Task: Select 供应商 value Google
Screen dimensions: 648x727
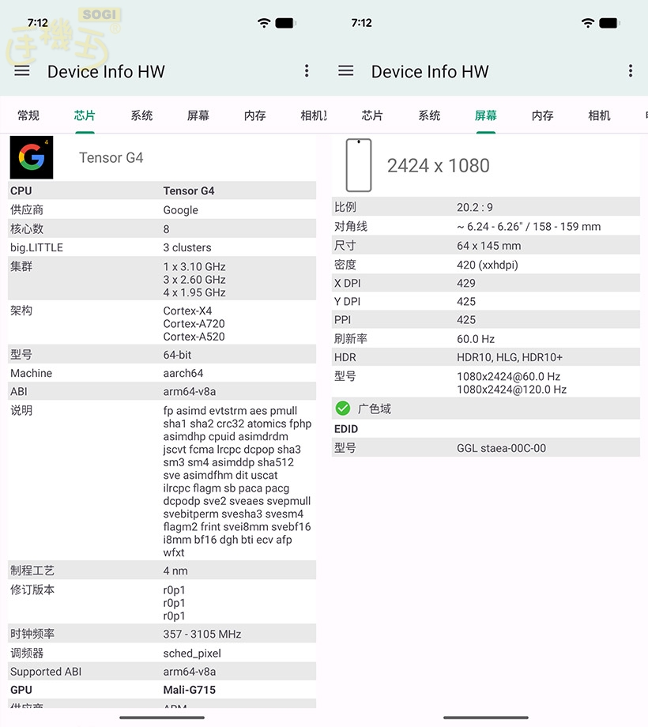Action: (x=181, y=210)
